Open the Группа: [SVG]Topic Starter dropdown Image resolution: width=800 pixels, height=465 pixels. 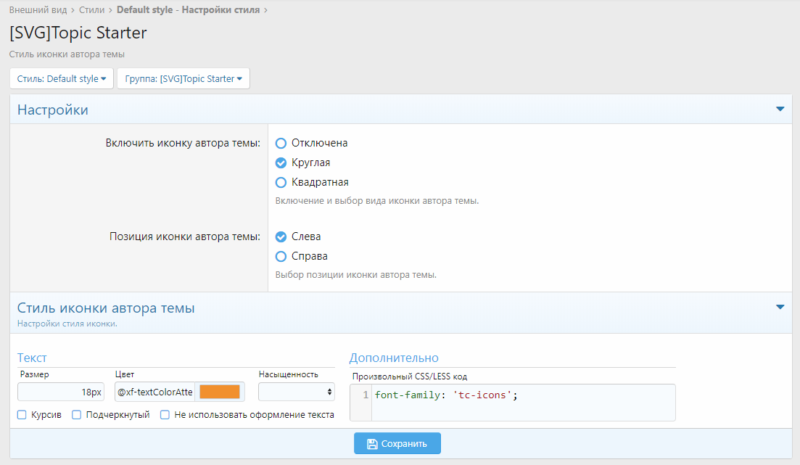(183, 78)
